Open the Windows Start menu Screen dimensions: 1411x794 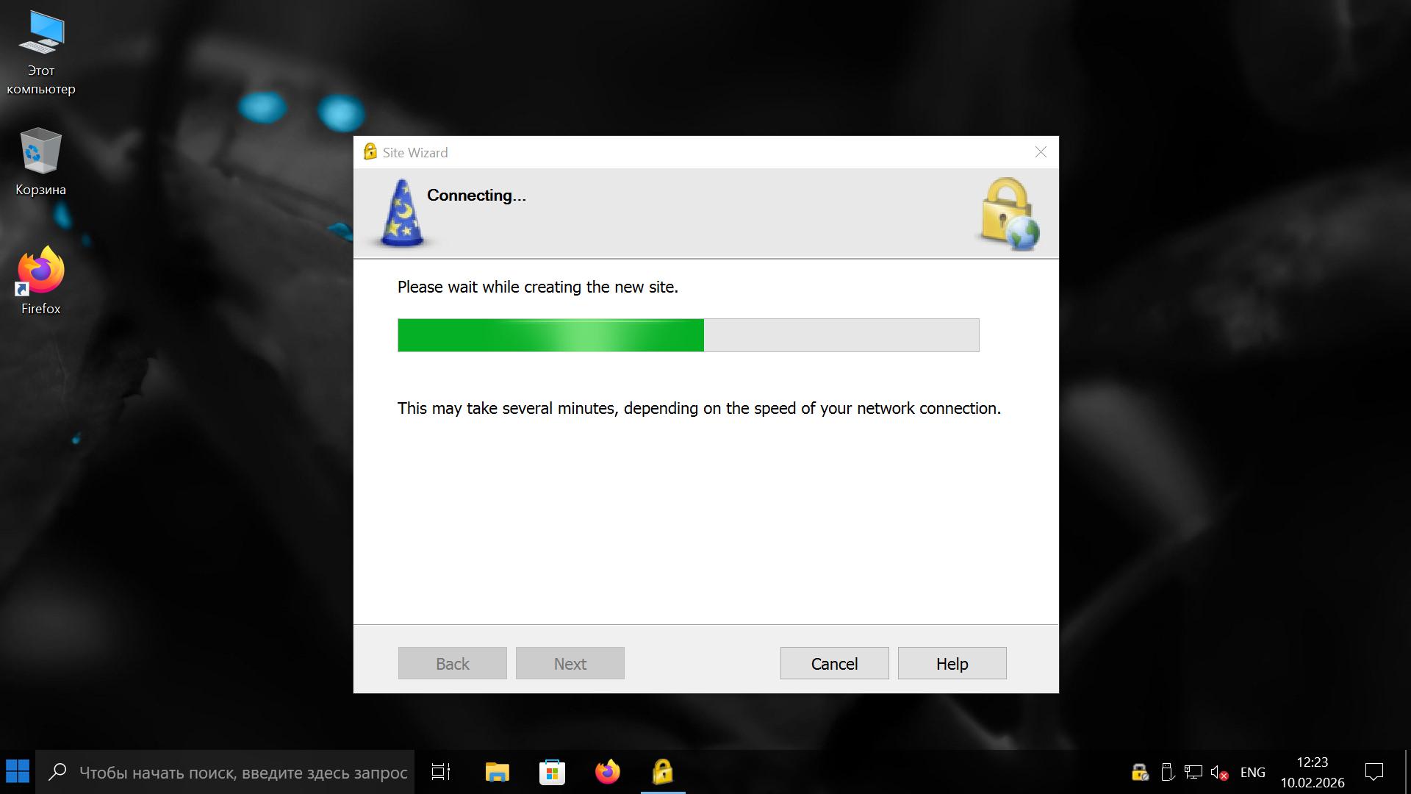(x=18, y=772)
